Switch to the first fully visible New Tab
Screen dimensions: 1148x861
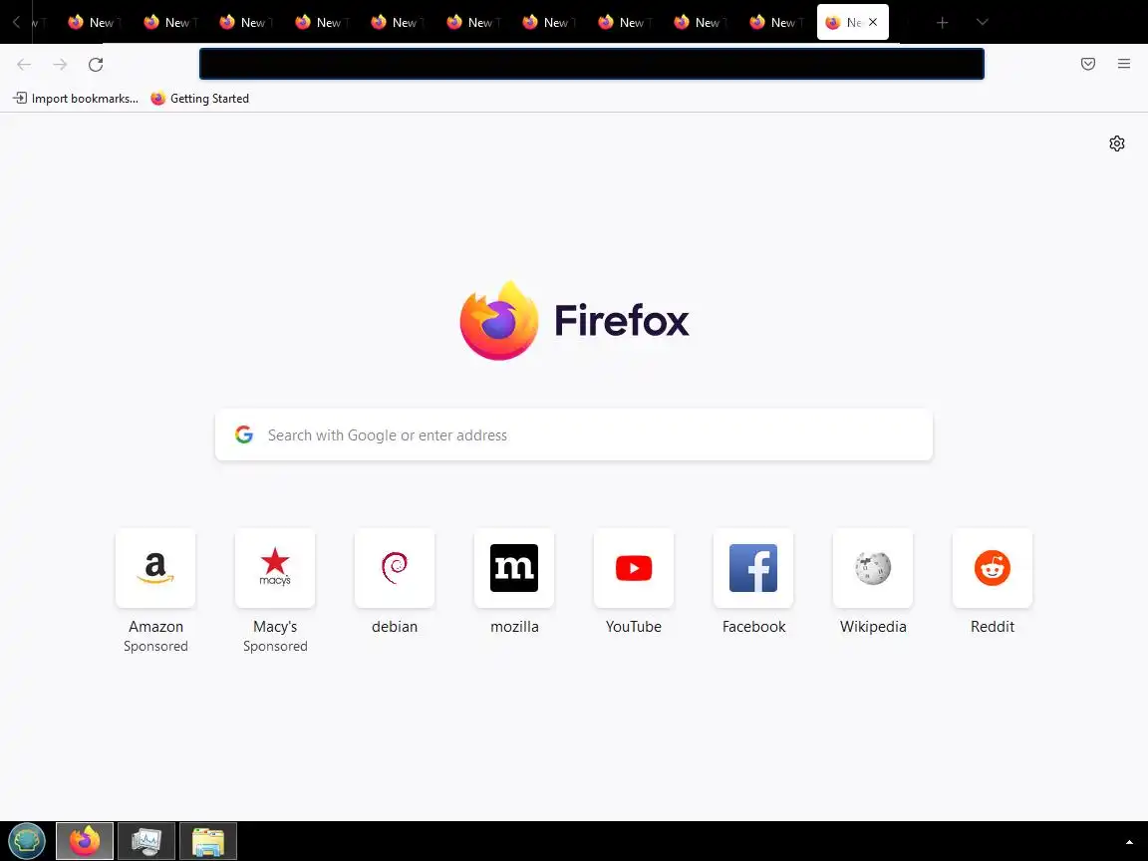pyautogui.click(x=93, y=22)
